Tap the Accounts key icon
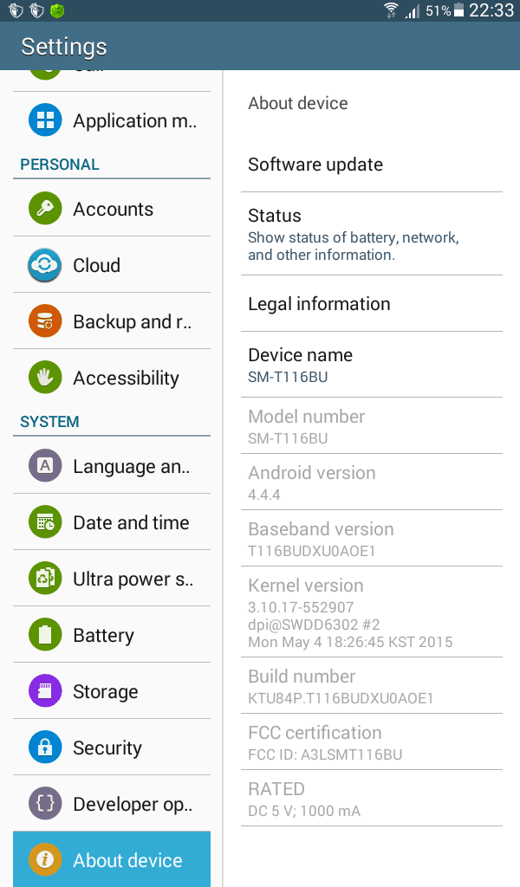 point(45,208)
